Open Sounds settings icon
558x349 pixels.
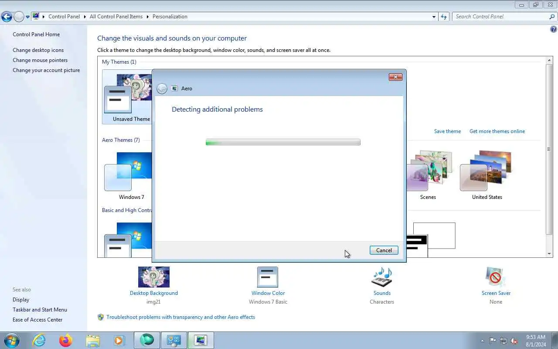[x=382, y=277]
